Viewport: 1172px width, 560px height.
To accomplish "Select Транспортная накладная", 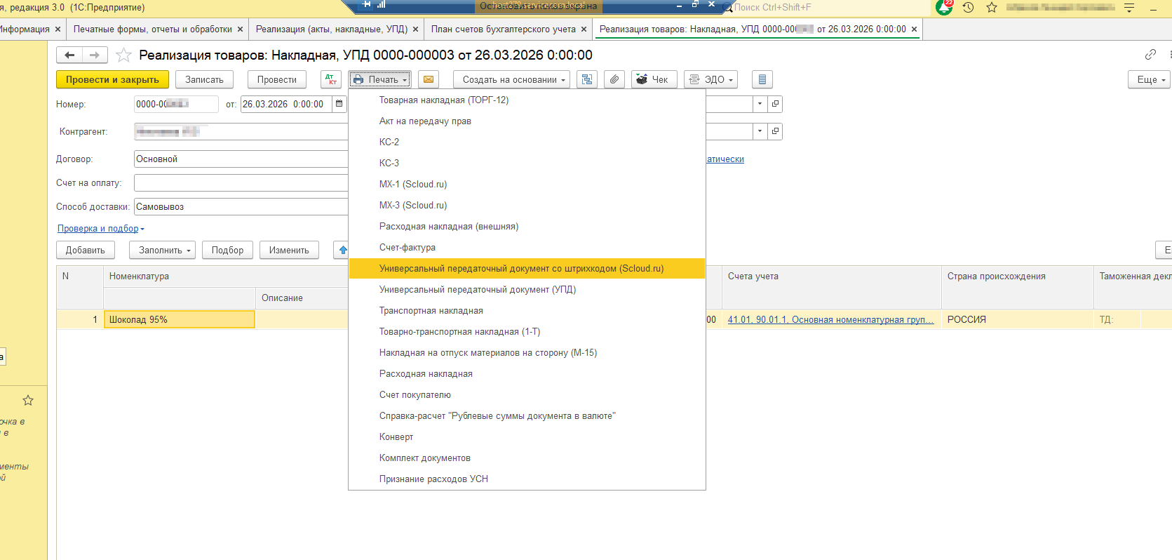I will coord(527,311).
